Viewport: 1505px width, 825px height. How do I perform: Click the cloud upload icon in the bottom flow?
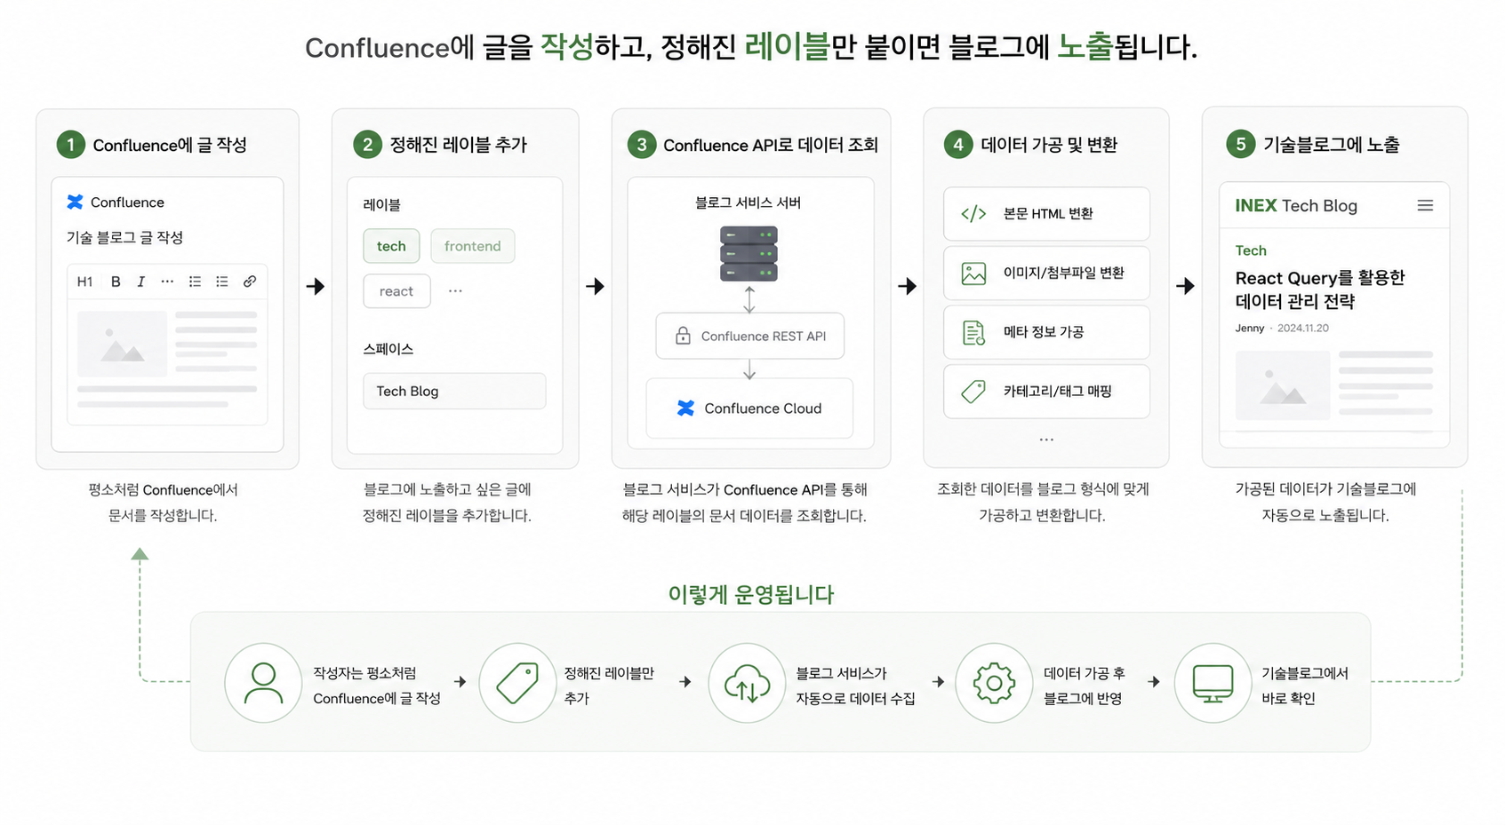(747, 683)
